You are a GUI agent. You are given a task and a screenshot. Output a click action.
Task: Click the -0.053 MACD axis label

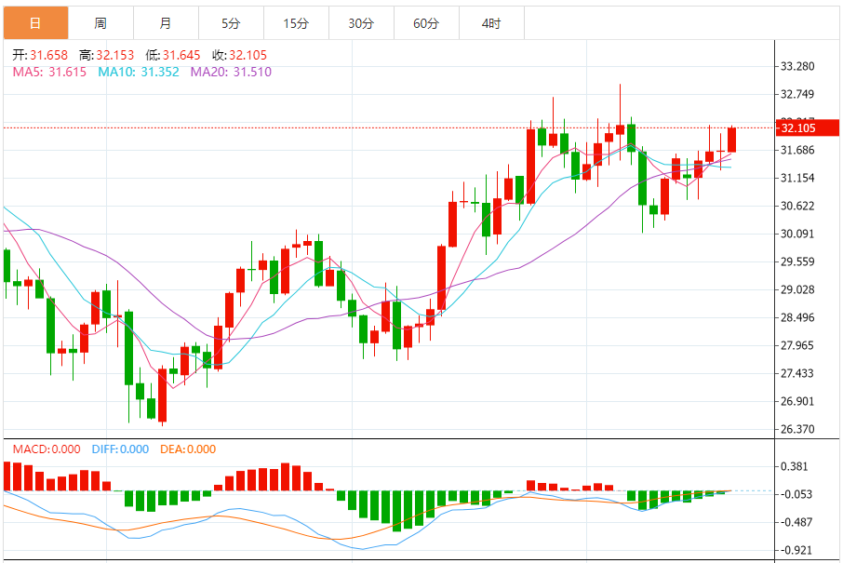(796, 495)
